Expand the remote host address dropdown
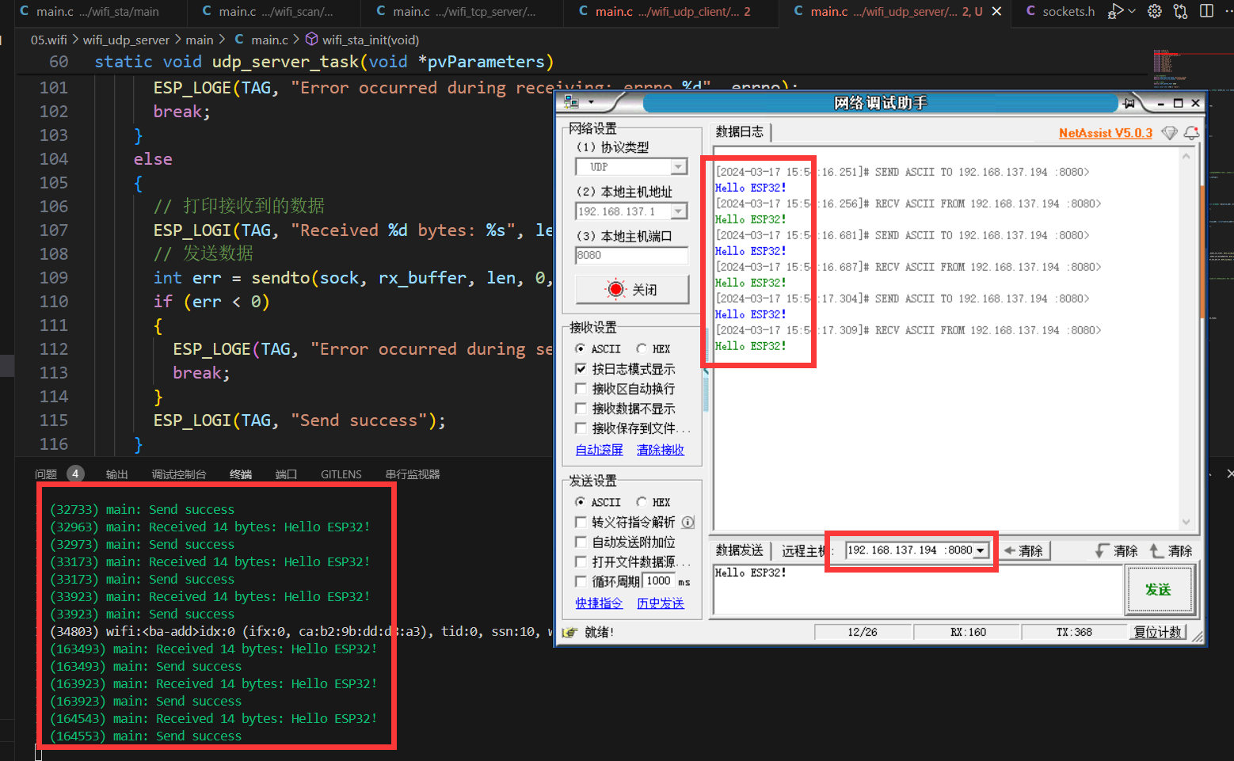Viewport: 1234px width, 761px height. [x=981, y=550]
